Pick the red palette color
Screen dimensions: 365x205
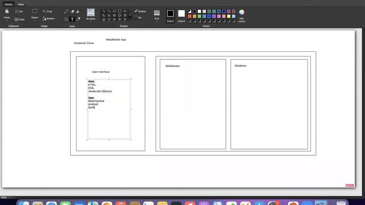[190, 17]
